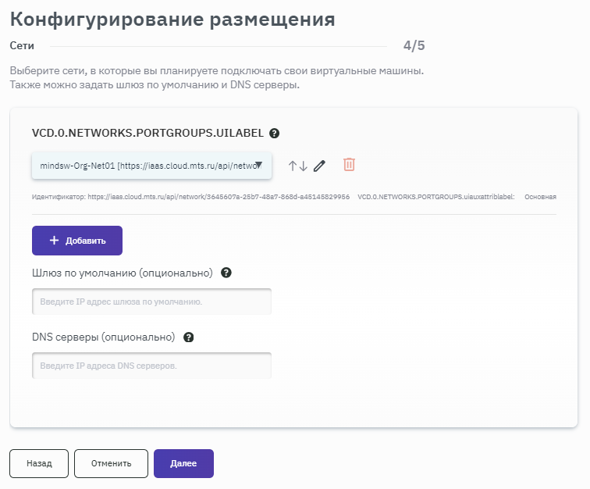Delete the network with the trash icon
Image resolution: width=590 pixels, height=489 pixels.
350,165
